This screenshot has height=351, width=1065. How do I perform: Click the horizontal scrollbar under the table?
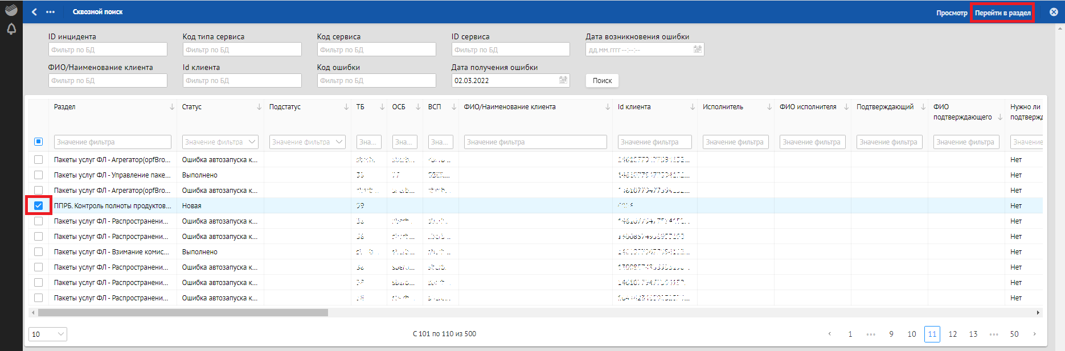(182, 312)
